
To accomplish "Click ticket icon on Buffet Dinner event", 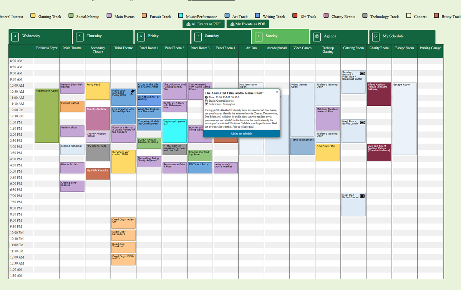I will (x=362, y=196).
